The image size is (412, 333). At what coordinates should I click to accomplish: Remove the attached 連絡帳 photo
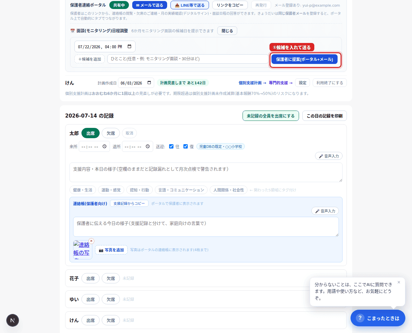(91, 241)
